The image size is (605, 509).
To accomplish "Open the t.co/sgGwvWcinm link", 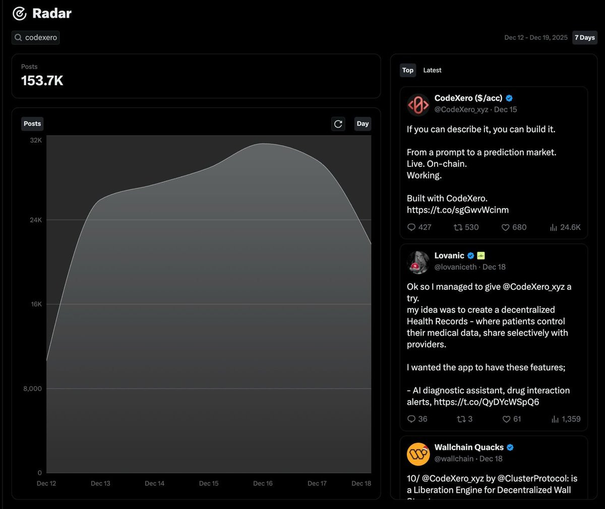I will (457, 210).
